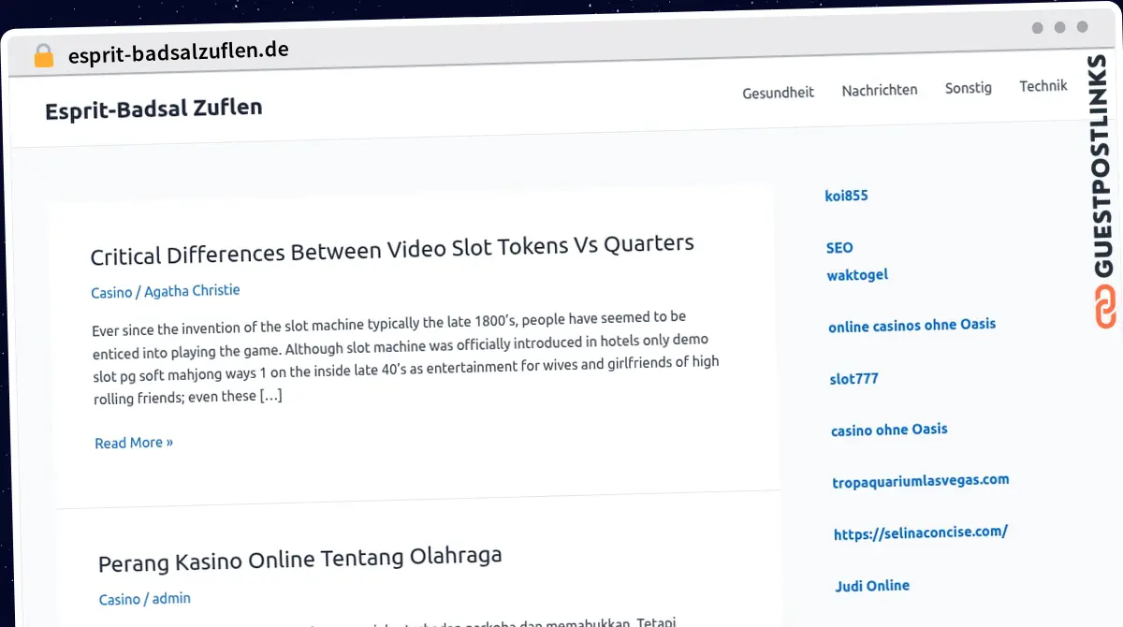Click the slot777 sidebar link
Viewport: 1123px width, 627px height.
[x=853, y=379]
